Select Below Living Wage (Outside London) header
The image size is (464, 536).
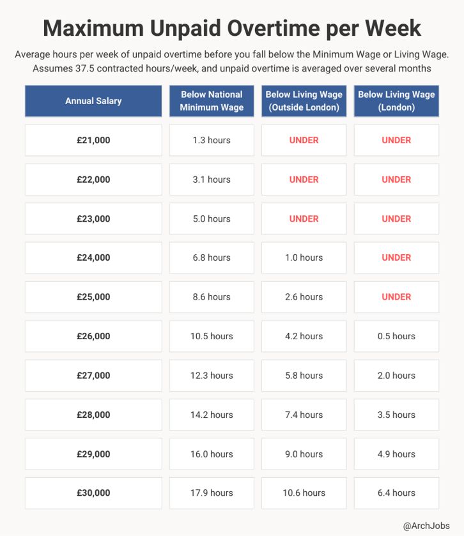[304, 101]
